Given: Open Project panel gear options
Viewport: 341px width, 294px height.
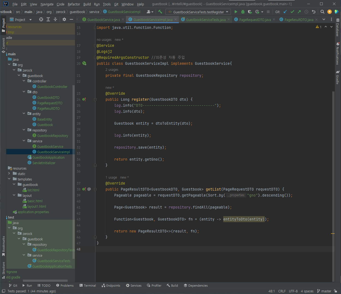Looking at the screenshot, I should (x=64, y=19).
